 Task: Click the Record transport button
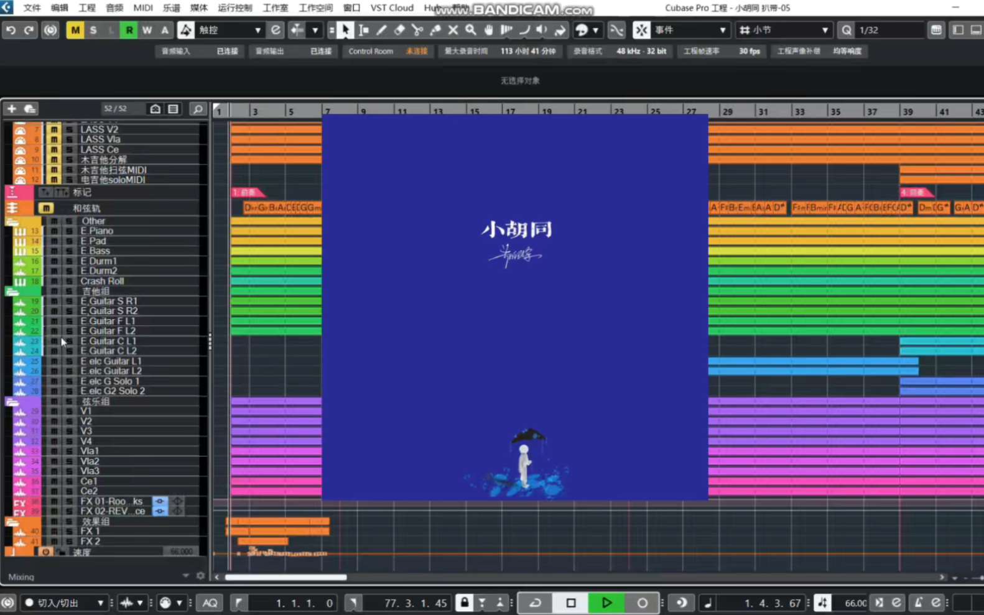[x=642, y=602]
